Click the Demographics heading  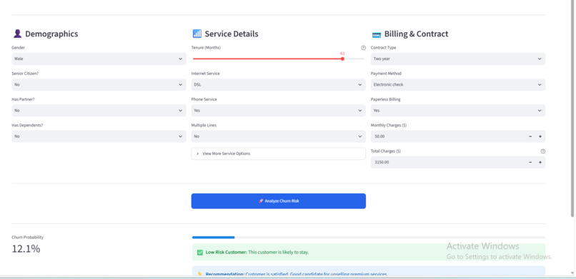click(x=51, y=34)
